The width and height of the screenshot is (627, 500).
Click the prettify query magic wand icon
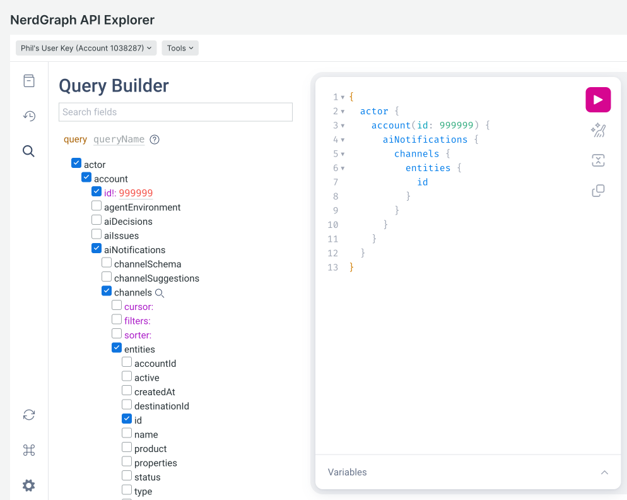tap(598, 130)
